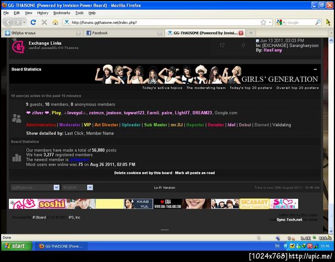The image size is (335, 262).
Task: Click the TH language indicator in the taskbar
Action: (277, 246)
